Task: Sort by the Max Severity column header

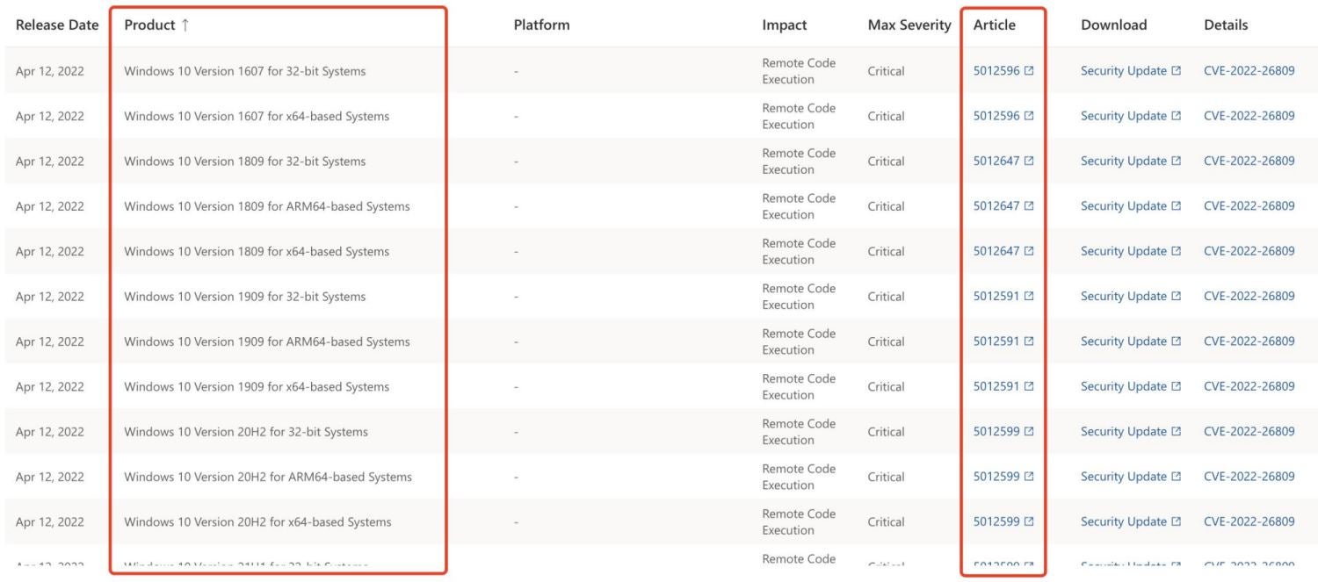Action: pyautogui.click(x=909, y=25)
